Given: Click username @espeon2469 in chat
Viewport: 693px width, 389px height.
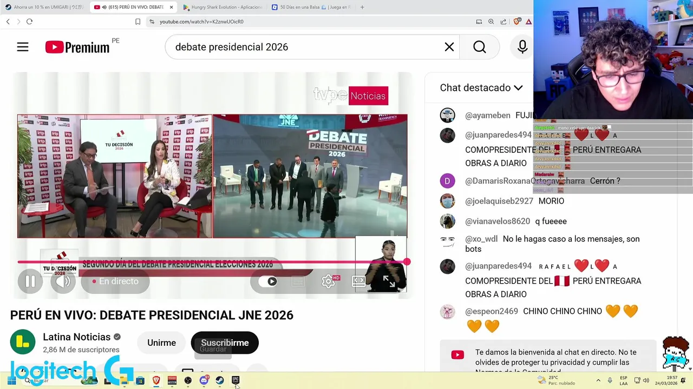Looking at the screenshot, I should [492, 311].
